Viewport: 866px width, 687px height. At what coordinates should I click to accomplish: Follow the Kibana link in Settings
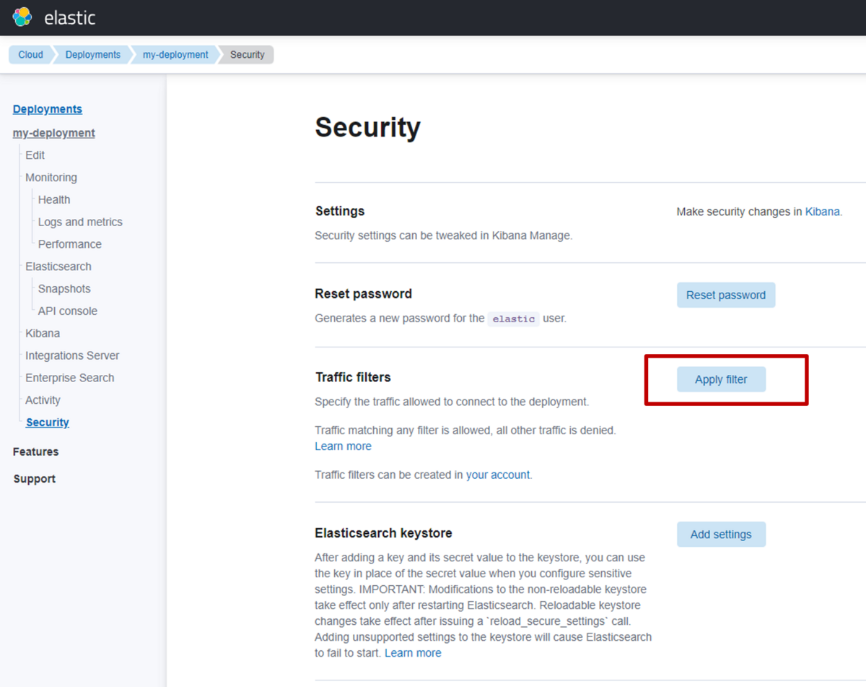pos(822,212)
